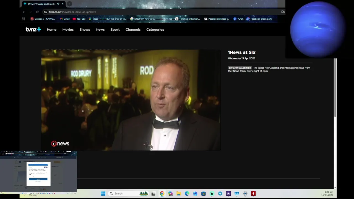This screenshot has height=199, width=354.
Task: Go back to the previous page
Action: coord(24,12)
